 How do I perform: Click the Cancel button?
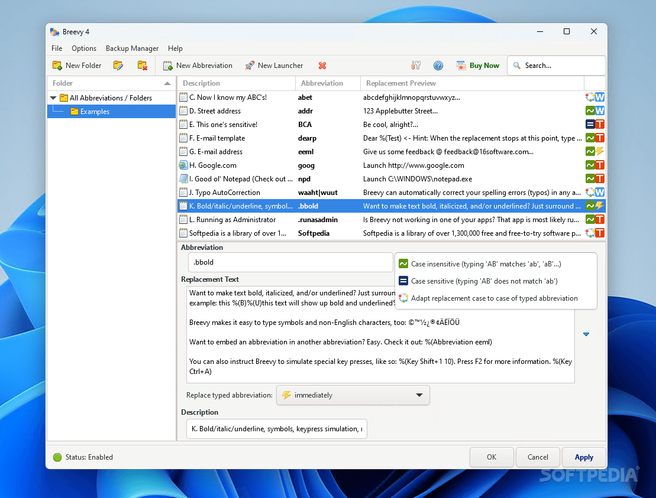coord(538,457)
